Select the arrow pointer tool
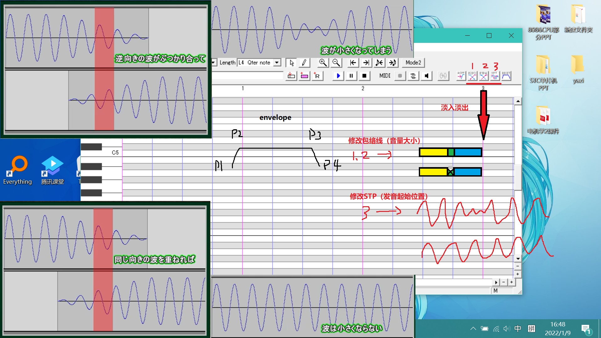The width and height of the screenshot is (601, 338). pos(291,63)
